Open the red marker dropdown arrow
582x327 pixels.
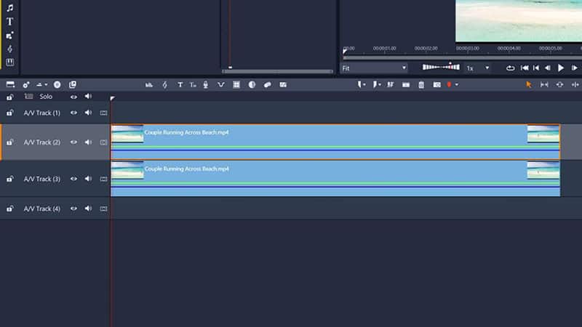tap(457, 85)
